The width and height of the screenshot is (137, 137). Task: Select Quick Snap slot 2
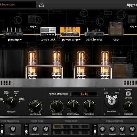pyautogui.click(x=67, y=127)
